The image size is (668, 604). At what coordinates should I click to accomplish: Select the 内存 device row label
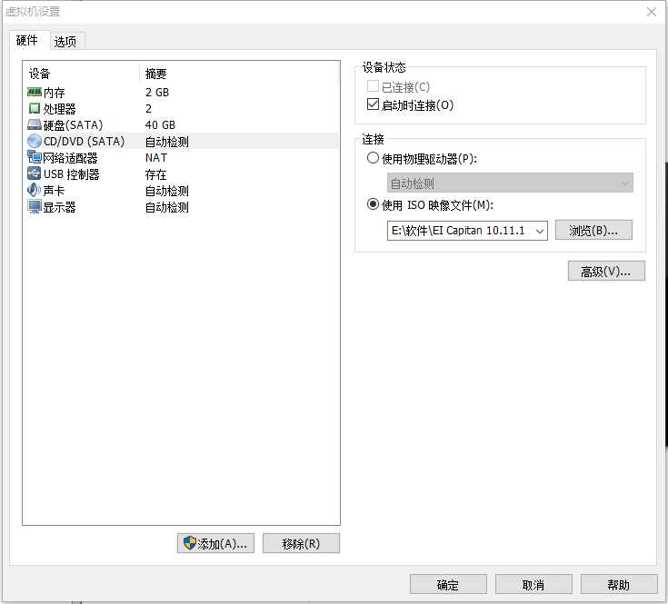55,93
